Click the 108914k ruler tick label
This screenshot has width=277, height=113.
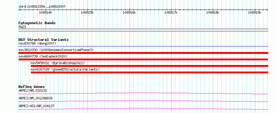pos(45,12)
